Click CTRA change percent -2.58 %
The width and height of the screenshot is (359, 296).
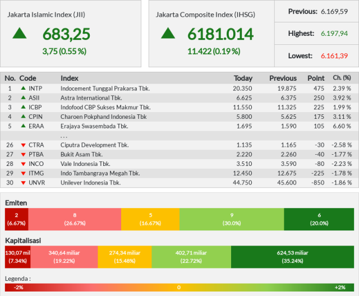(x=342, y=145)
